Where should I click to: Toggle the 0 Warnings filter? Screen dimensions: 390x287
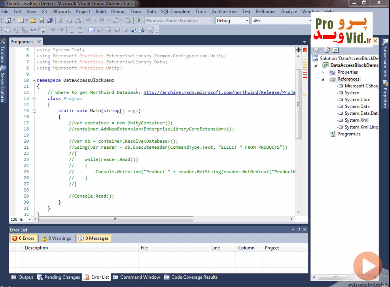(57, 238)
